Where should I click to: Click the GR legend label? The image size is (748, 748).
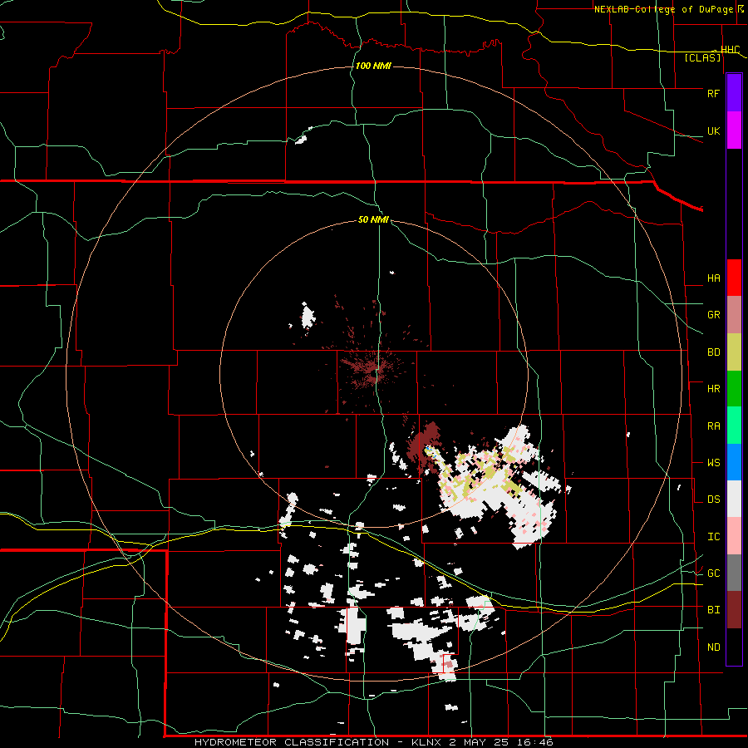tap(713, 315)
